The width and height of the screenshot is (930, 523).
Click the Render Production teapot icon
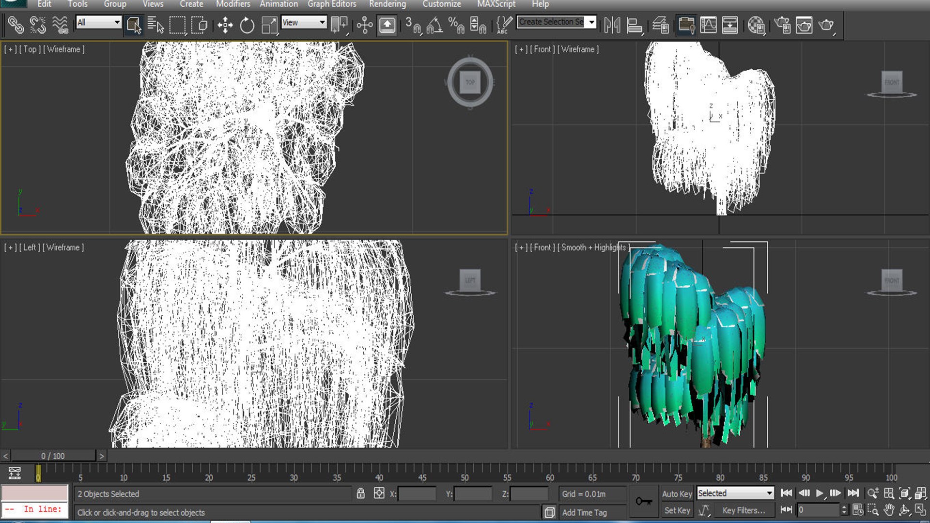826,25
